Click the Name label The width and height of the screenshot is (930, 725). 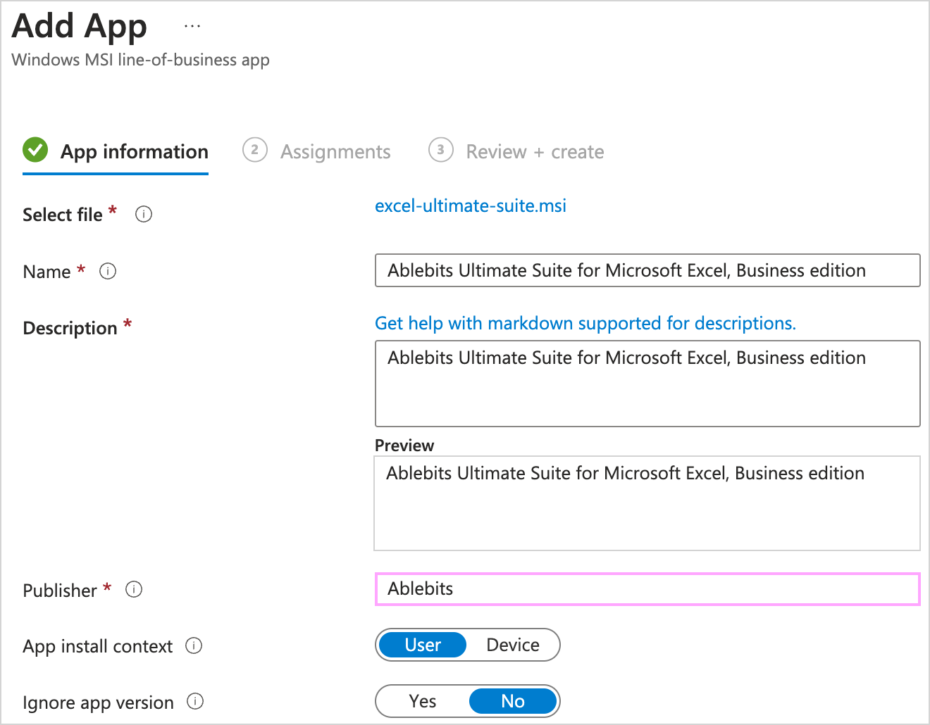click(46, 272)
